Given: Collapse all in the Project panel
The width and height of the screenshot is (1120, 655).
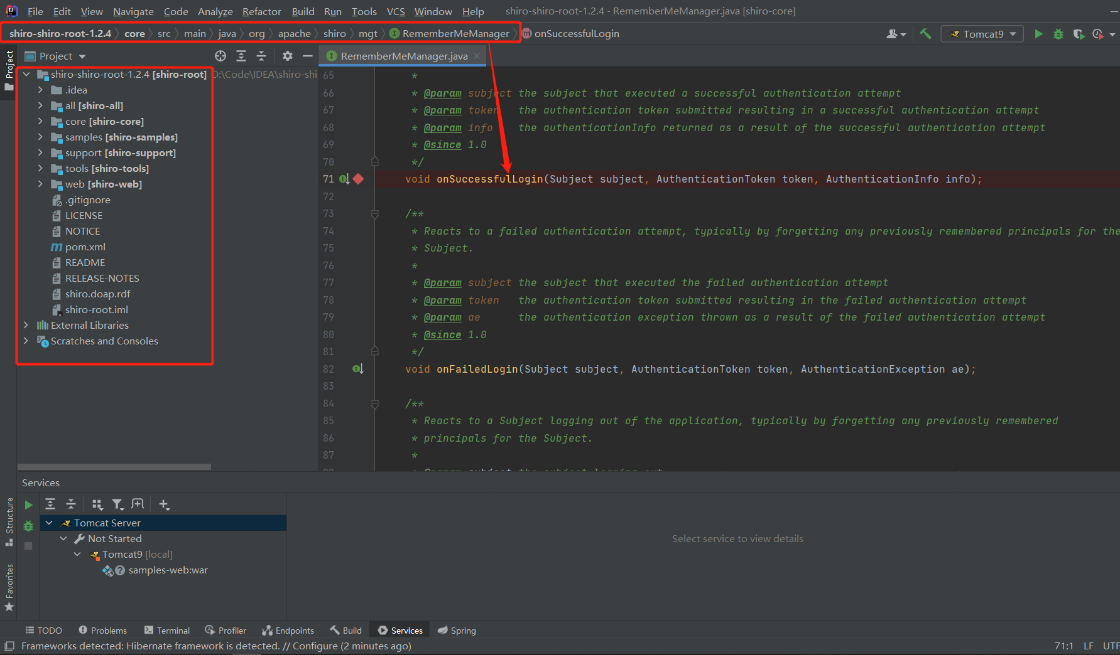Looking at the screenshot, I should (261, 56).
